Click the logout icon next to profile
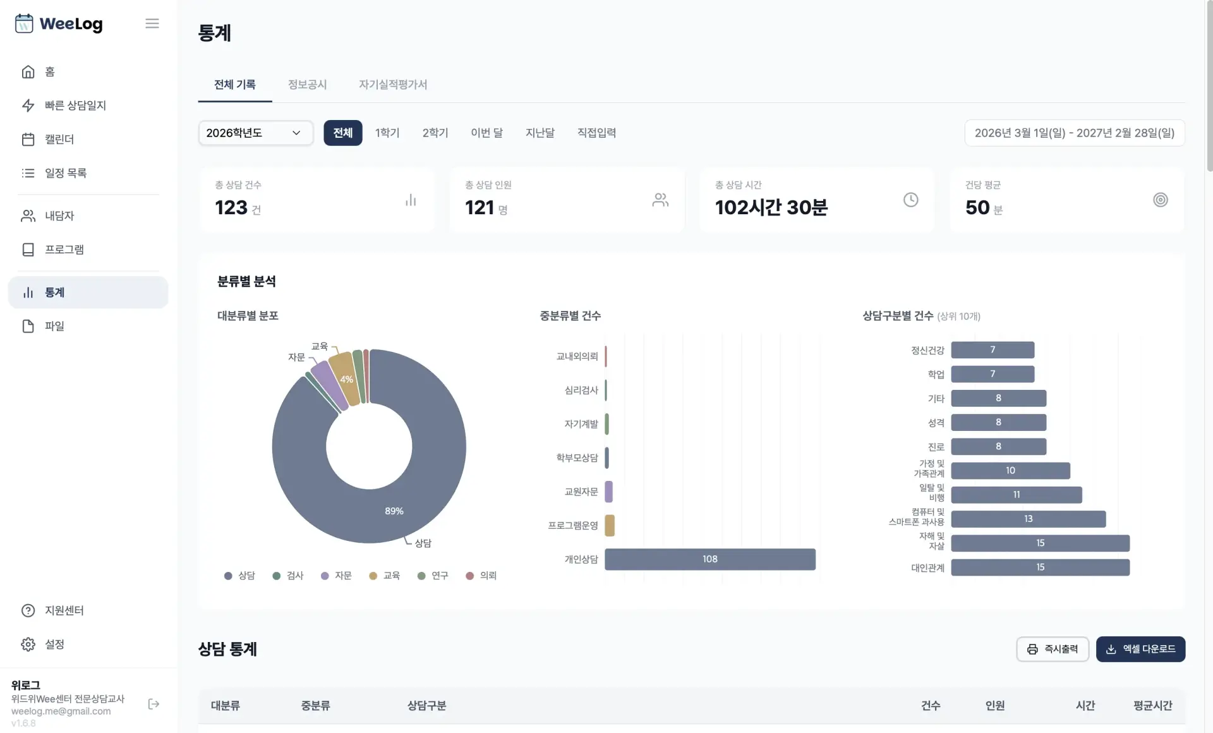The height and width of the screenshot is (733, 1213). coord(154,704)
